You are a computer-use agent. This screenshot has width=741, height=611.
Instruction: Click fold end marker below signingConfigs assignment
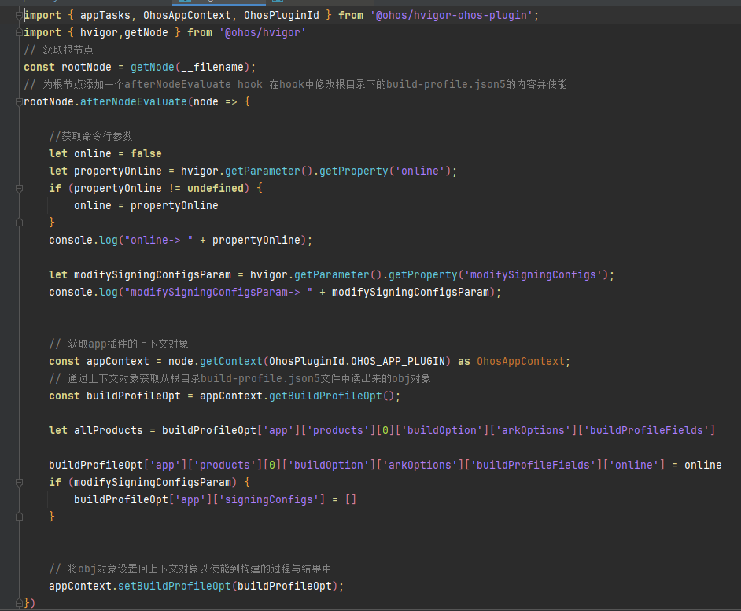point(19,517)
